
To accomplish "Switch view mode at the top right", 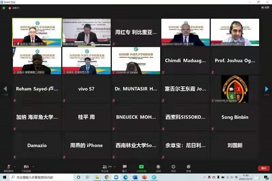I will (x=265, y=7).
